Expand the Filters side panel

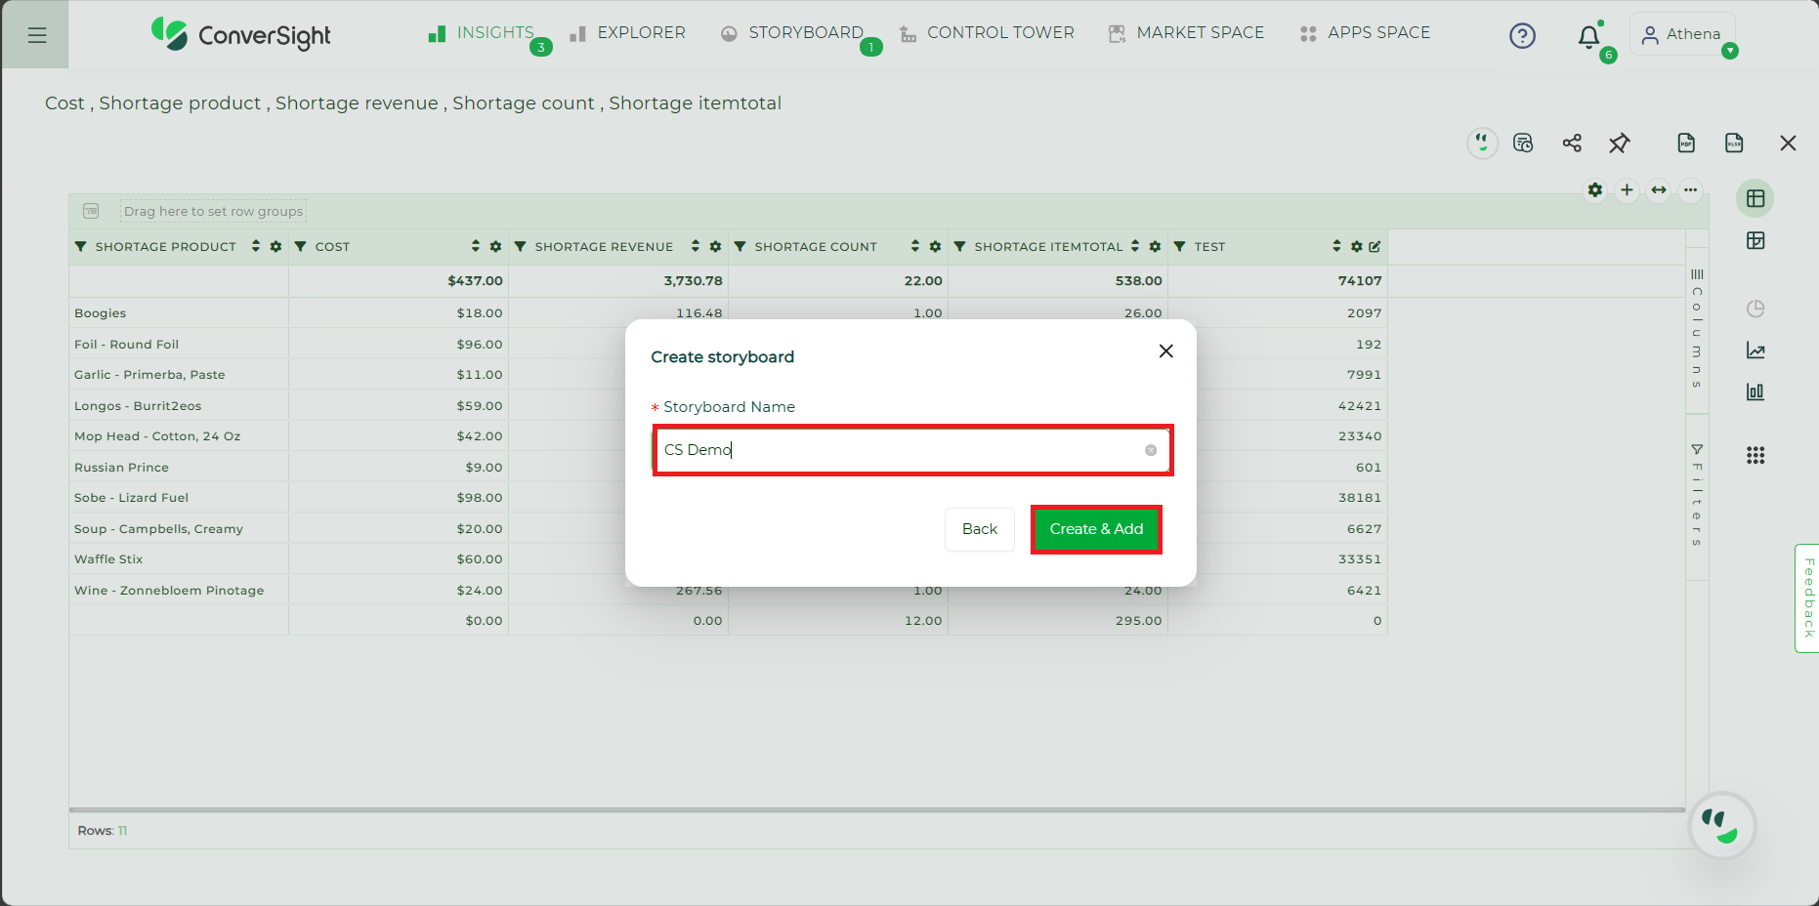click(x=1697, y=495)
